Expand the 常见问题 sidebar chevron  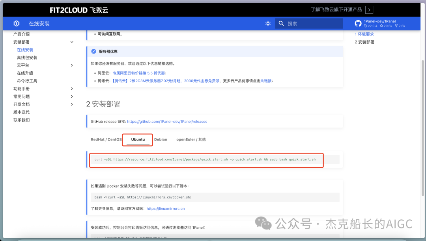72,96
